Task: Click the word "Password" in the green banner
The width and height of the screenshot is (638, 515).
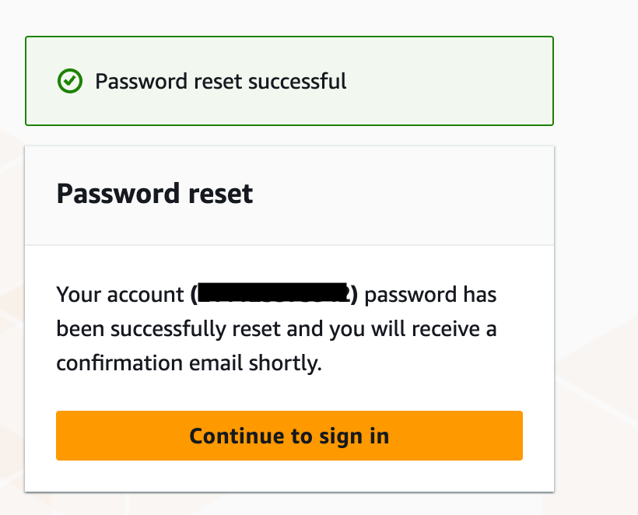Action: pyautogui.click(x=141, y=82)
